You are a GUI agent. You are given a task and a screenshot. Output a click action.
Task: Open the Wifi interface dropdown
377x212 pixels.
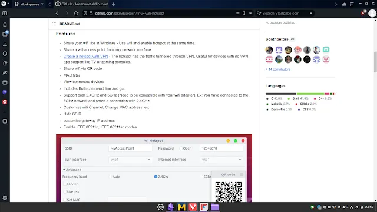pos(130,160)
